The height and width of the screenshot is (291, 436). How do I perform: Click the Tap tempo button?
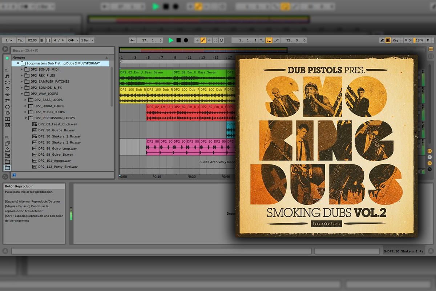pyautogui.click(x=21, y=40)
